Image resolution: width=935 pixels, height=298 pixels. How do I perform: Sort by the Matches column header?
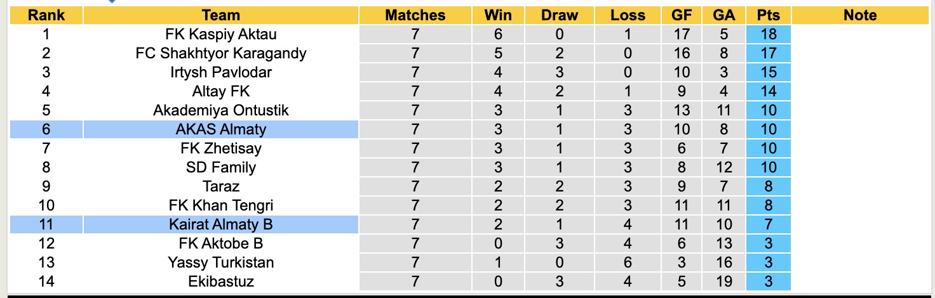(x=415, y=15)
